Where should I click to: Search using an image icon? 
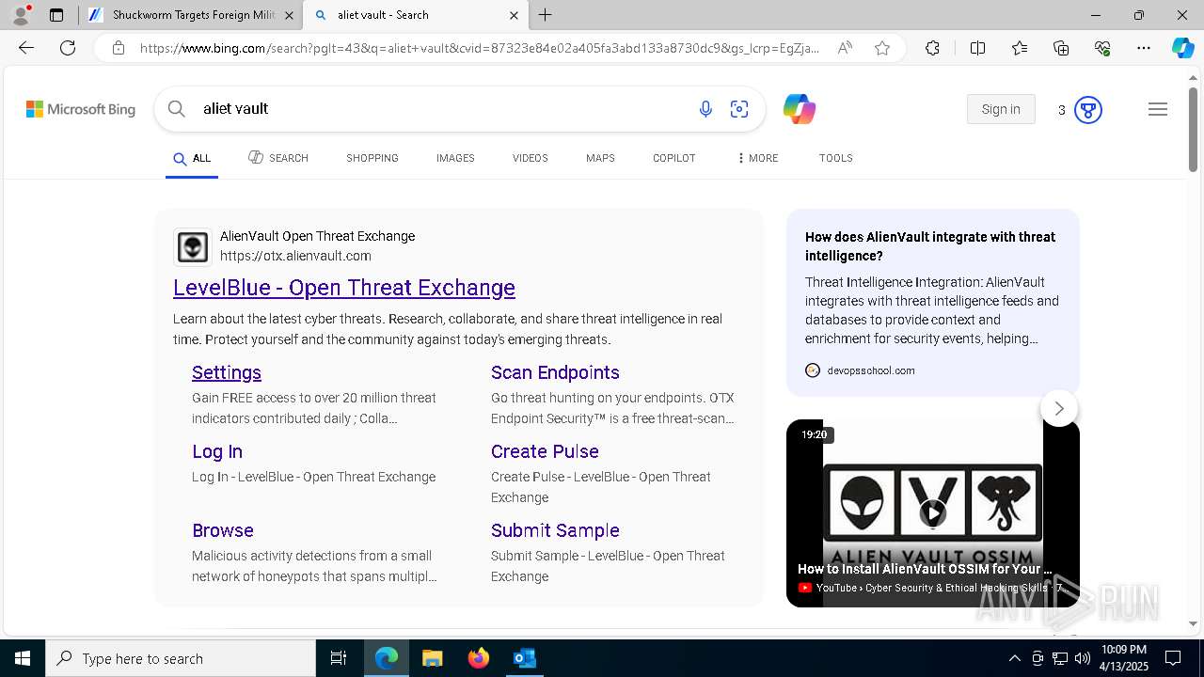click(739, 110)
